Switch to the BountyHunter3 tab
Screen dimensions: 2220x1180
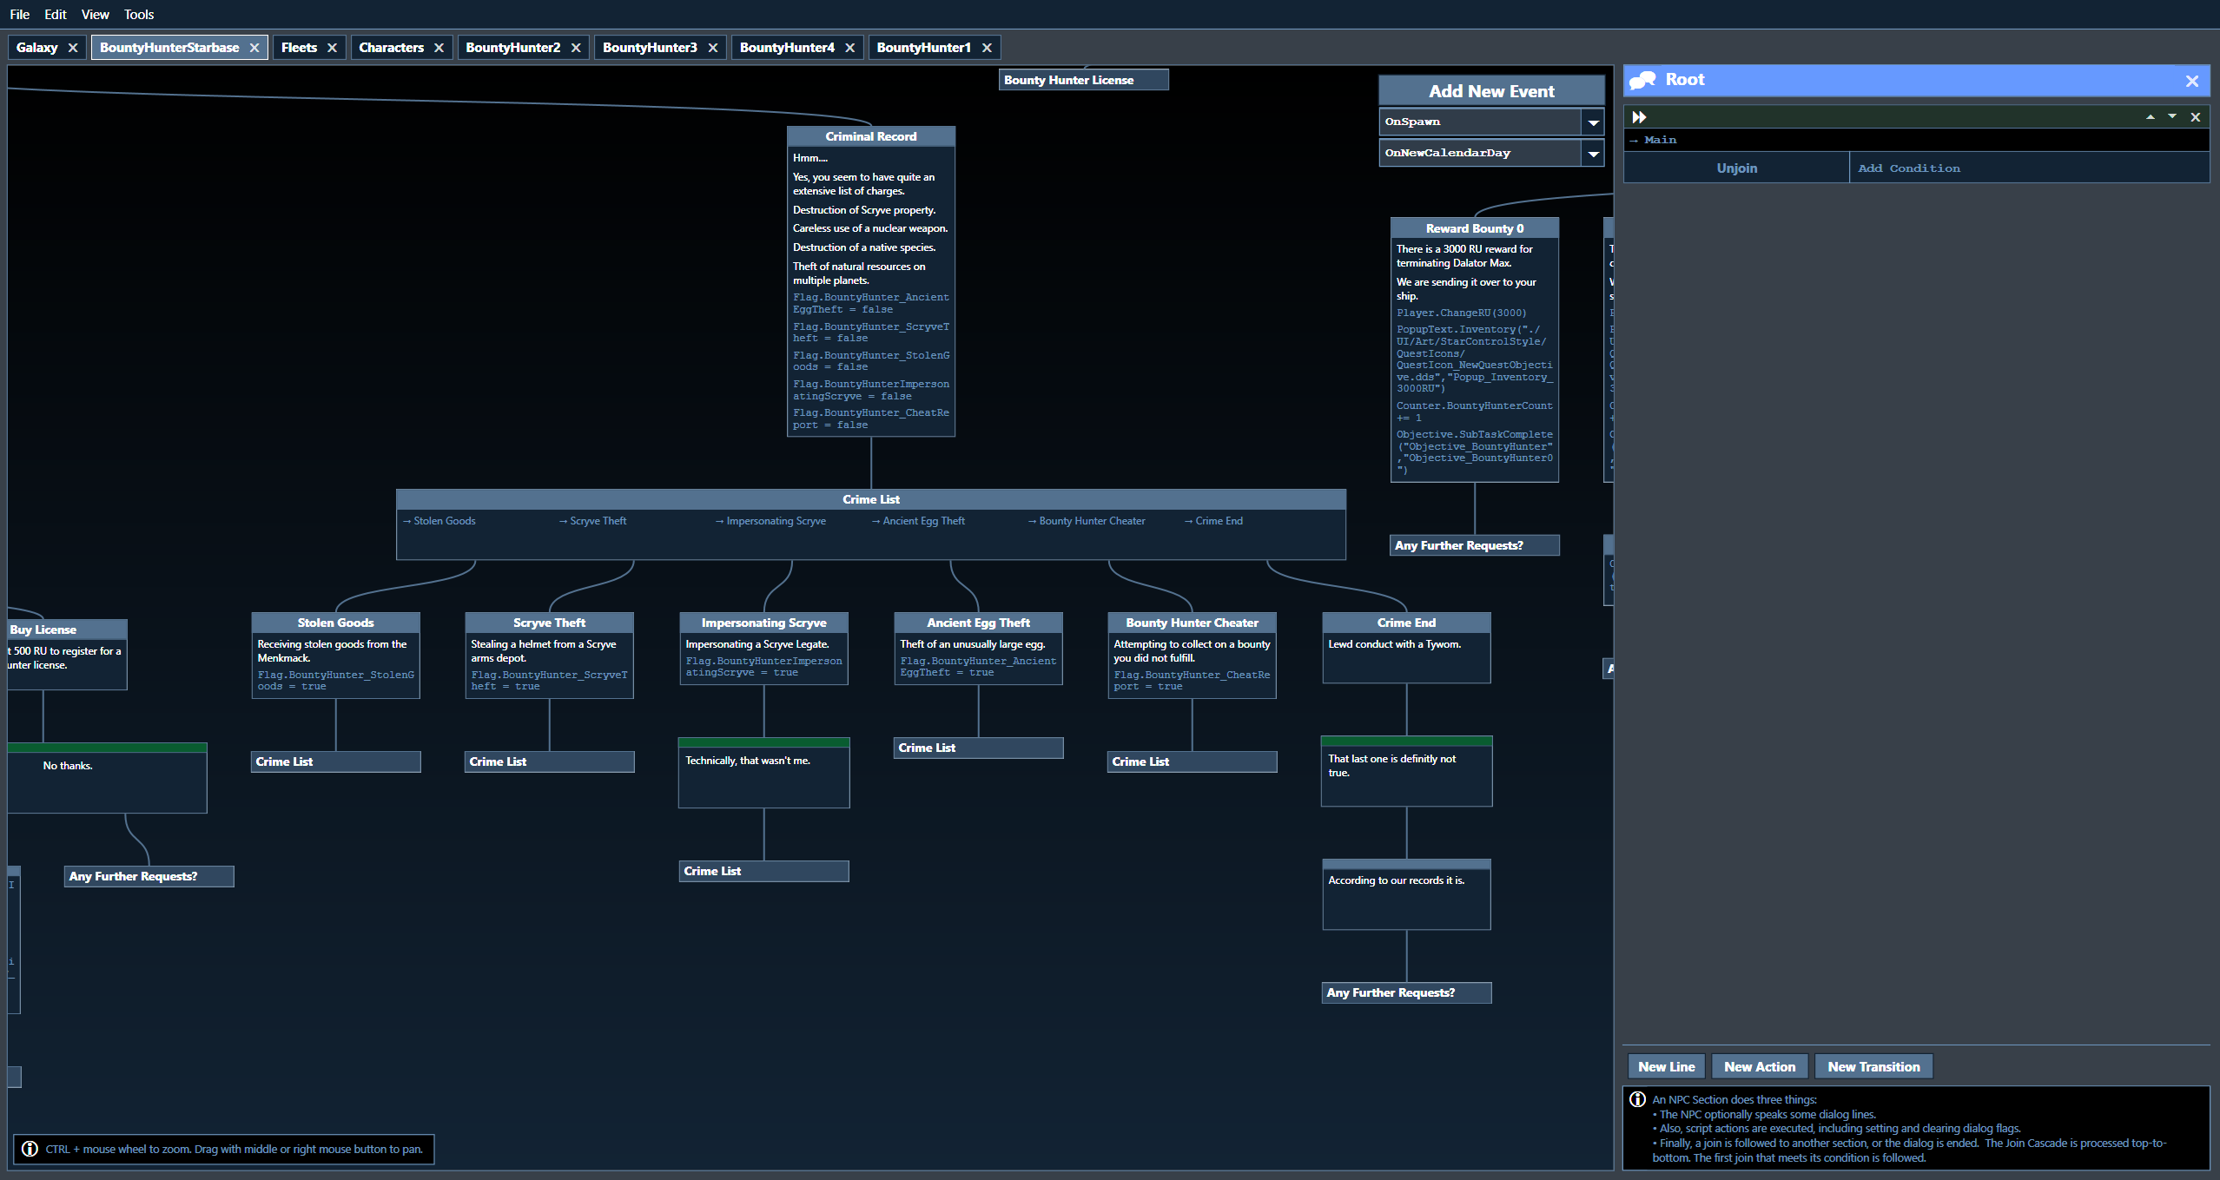pos(649,48)
